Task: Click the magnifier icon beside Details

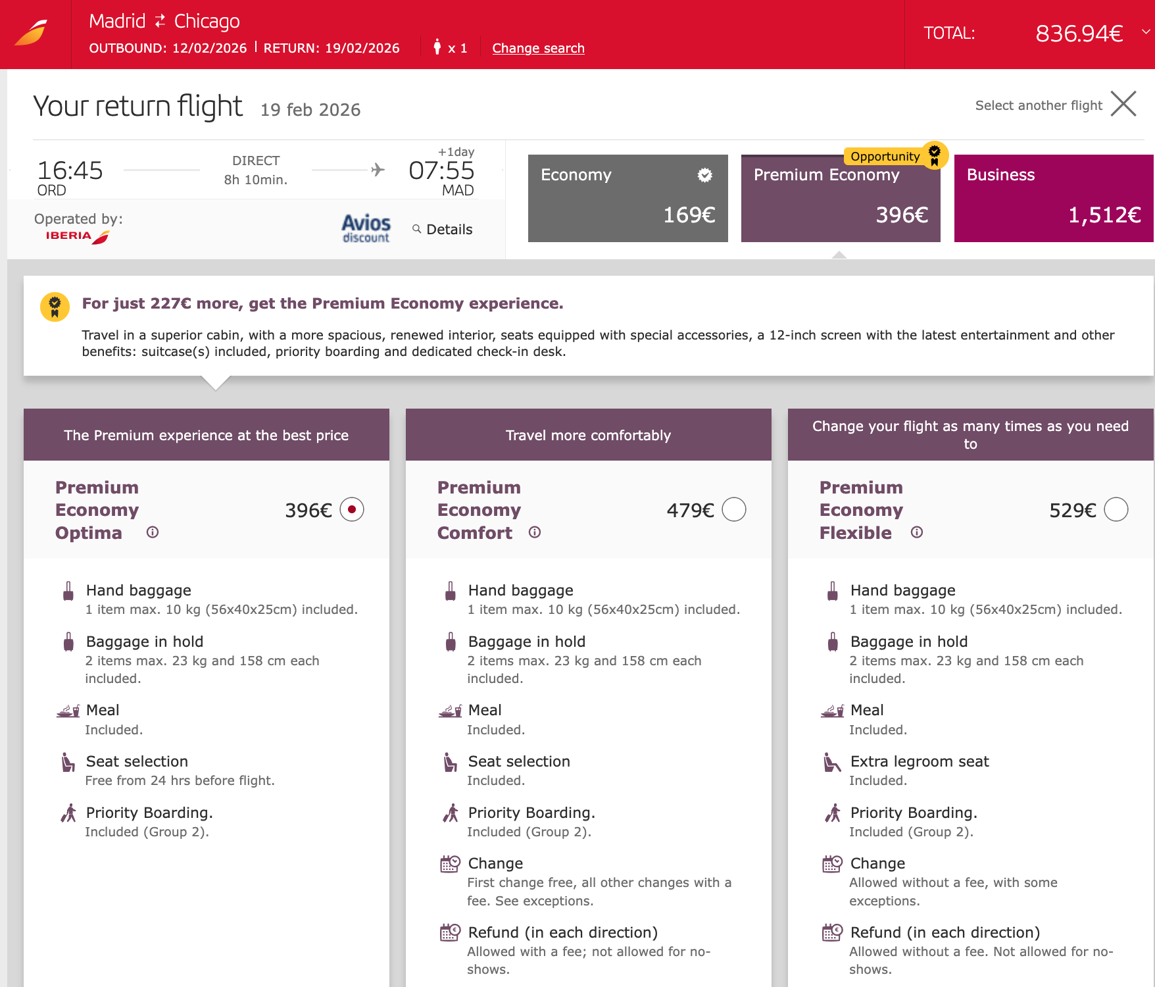Action: pyautogui.click(x=416, y=229)
